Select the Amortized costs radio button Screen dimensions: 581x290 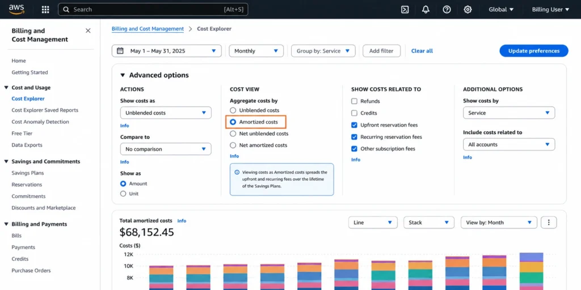[x=233, y=122]
